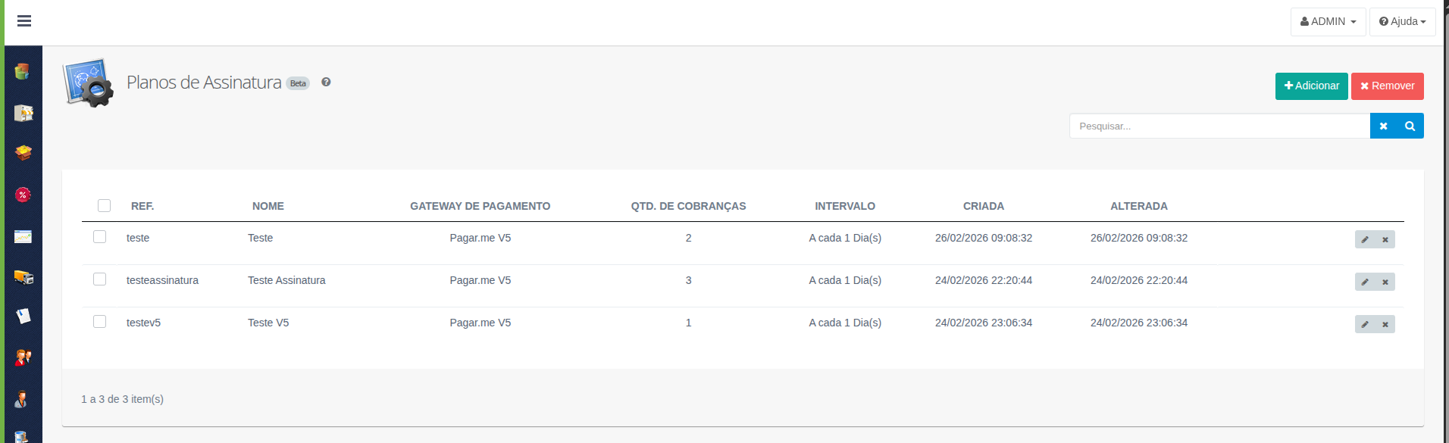Image resolution: width=1449 pixels, height=443 pixels.
Task: Run the search with the magnifier button
Action: (1410, 126)
